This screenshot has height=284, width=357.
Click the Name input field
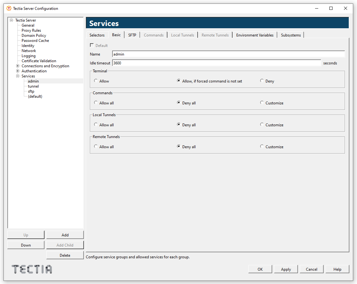tap(229, 54)
